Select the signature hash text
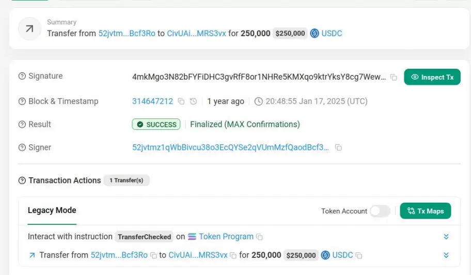 click(259, 77)
